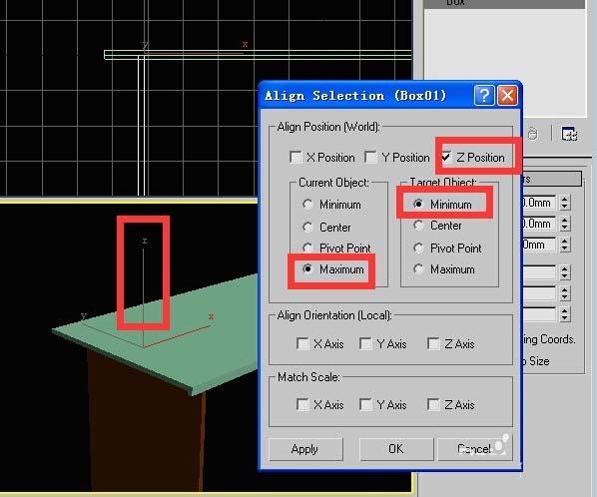Click the Remove Modifier trash can icon
The image size is (597, 497).
tap(533, 134)
